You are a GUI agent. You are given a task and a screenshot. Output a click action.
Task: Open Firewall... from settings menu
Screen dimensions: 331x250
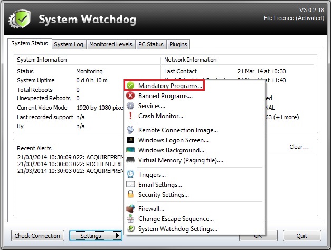[x=194, y=209]
